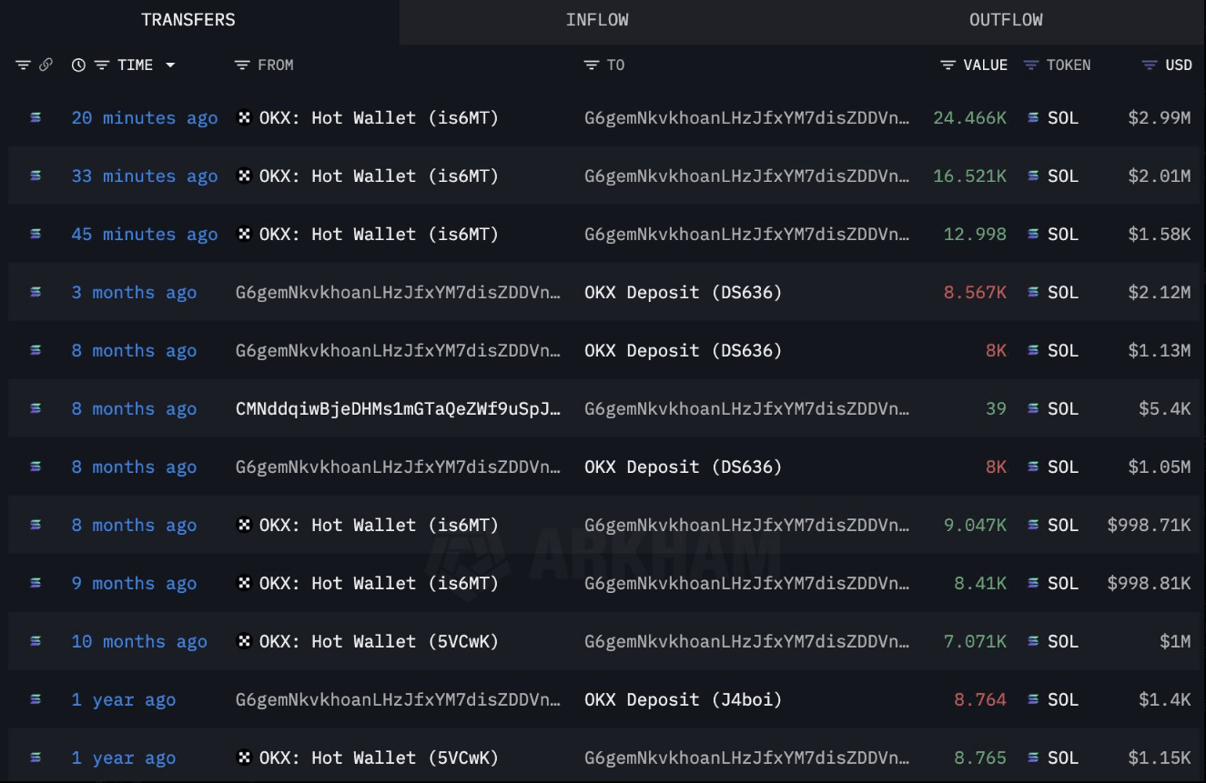Click the $1.58K USD amount
The height and width of the screenshot is (783, 1206).
point(1160,235)
